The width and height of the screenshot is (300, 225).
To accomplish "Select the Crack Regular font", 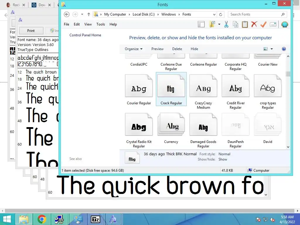I will [x=171, y=89].
